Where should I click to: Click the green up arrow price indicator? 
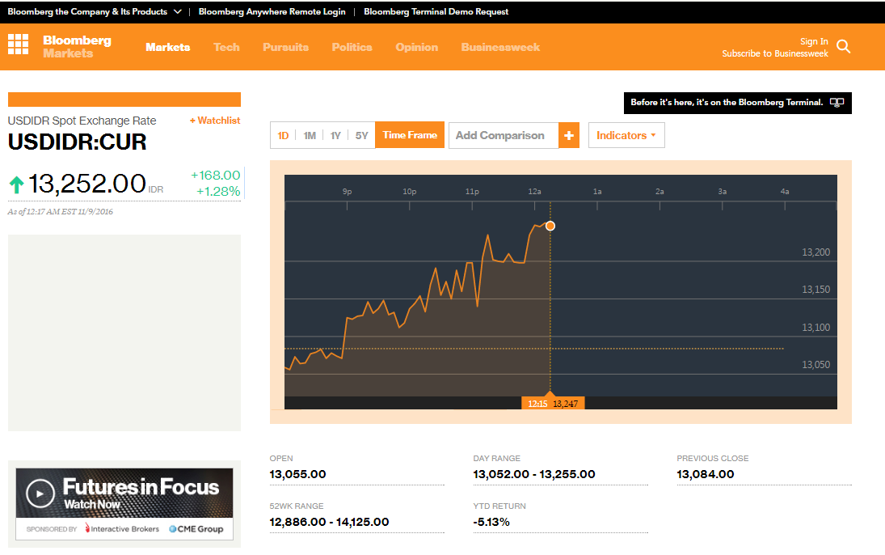pos(17,184)
